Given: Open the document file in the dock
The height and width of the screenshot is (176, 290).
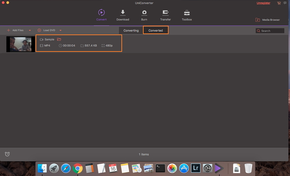Looking at the screenshot, I should 237,168.
